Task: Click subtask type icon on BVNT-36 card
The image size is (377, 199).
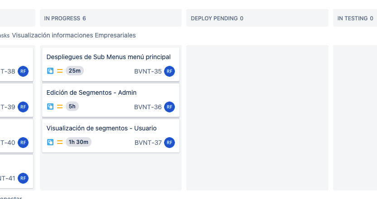Action: click(x=50, y=106)
